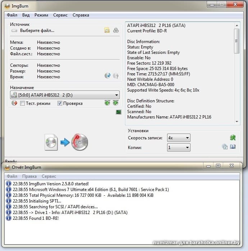Click the info icon on the ImgBurn Version log line
Screen dimensions: 248x251
tap(9, 183)
